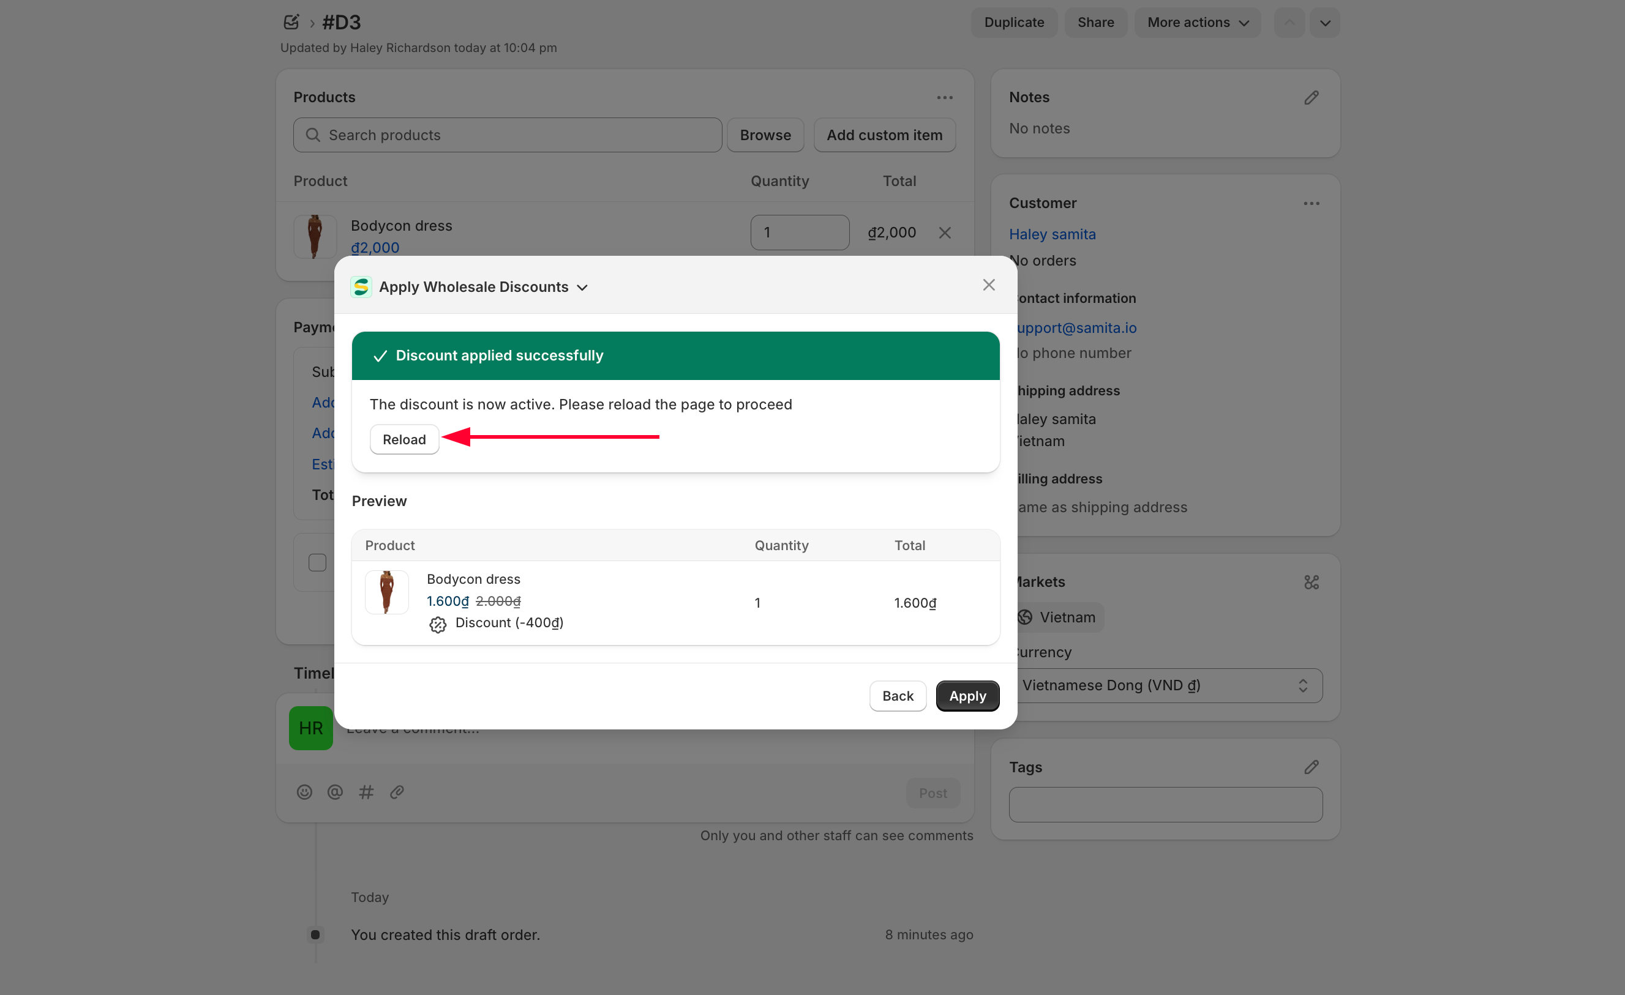The image size is (1625, 995).
Task: Click the Markets manage icon
Action: click(1310, 582)
